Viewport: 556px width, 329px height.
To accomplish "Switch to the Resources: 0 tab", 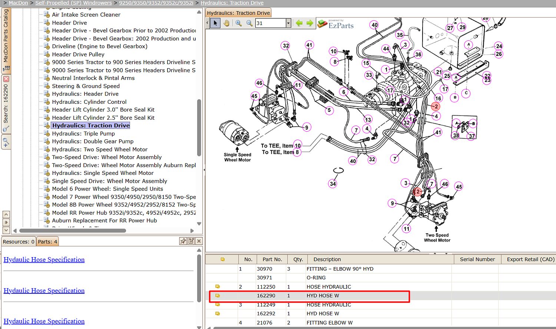I will (19, 242).
